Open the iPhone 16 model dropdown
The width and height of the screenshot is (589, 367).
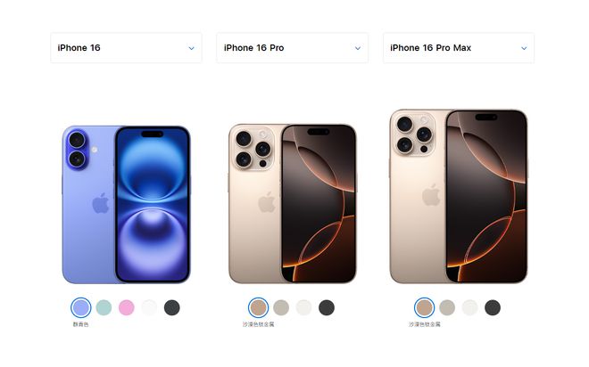(x=126, y=48)
